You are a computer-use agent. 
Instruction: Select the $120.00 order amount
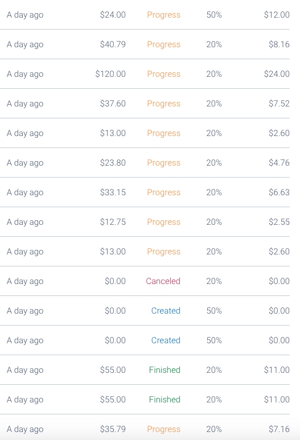tap(110, 74)
